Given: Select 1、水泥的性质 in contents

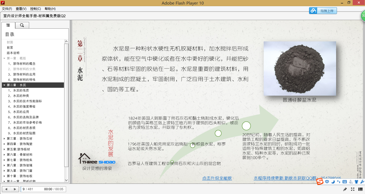Looking at the screenshot, I should (x=18, y=90).
